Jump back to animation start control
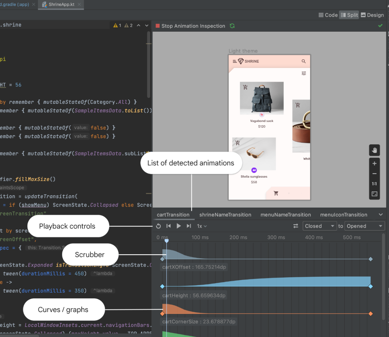This screenshot has height=337, width=389. pos(168,226)
